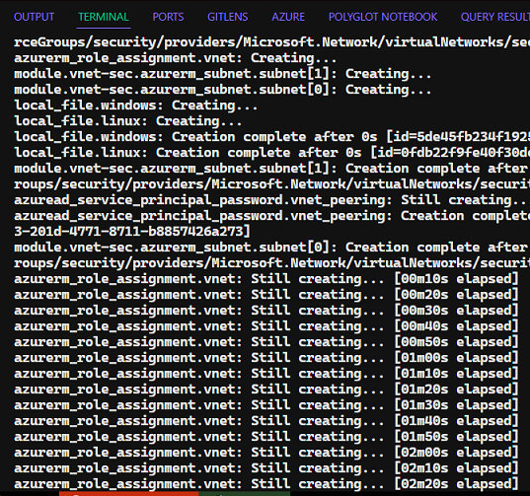Image resolution: width=530 pixels, height=496 pixels.
Task: Click the role_assignment line with 01m10s elapsed
Action: [x=266, y=374]
